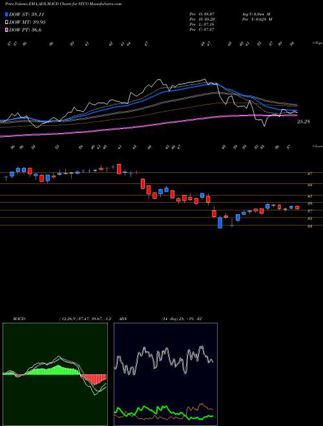Screen dimensions: 323x426
Task: Click the purple DOW PT legend swatch
Action: click(x=7, y=30)
